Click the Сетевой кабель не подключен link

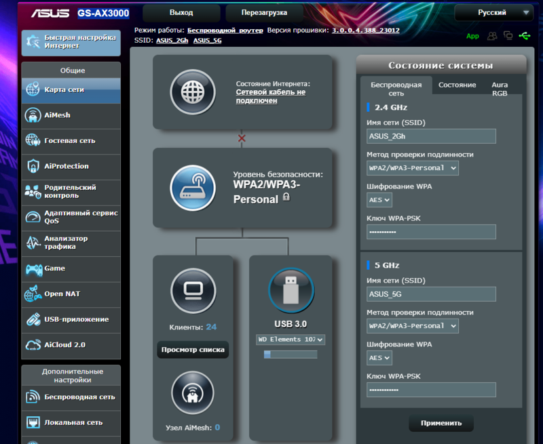click(271, 96)
